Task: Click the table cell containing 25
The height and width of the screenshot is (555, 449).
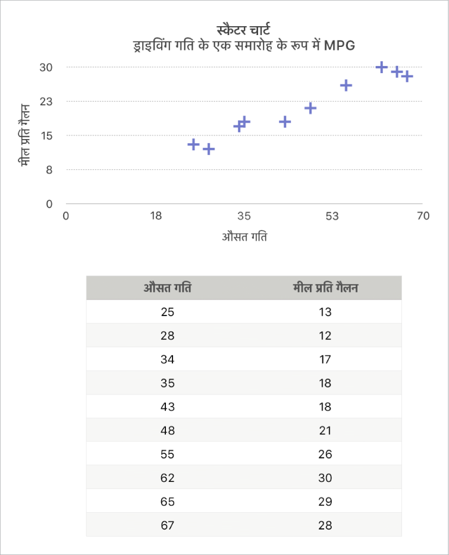Action: pos(168,312)
